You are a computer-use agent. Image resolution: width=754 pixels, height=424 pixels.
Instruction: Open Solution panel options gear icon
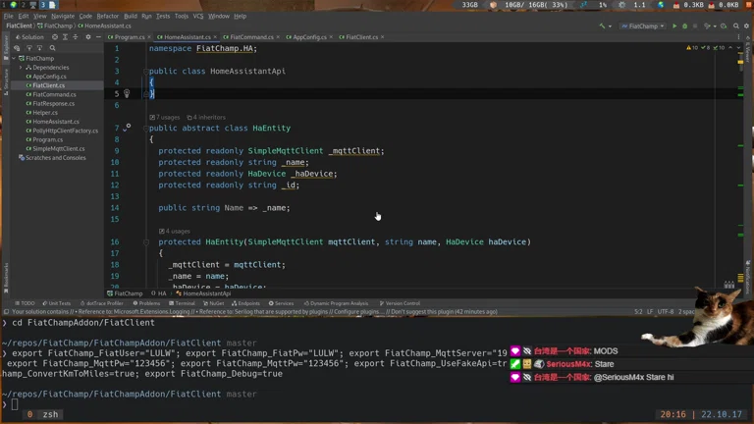(88, 37)
